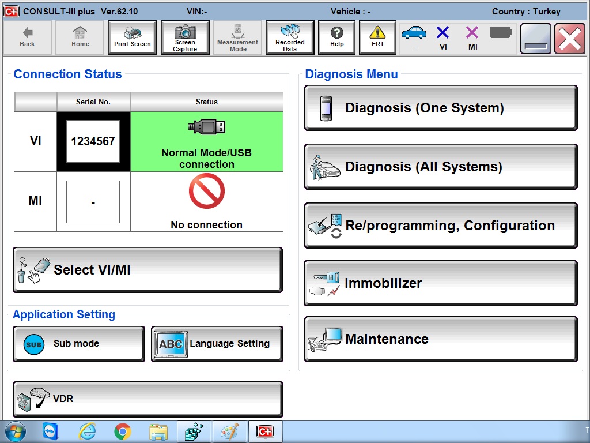
Task: Open Language Setting
Action: [x=217, y=344]
